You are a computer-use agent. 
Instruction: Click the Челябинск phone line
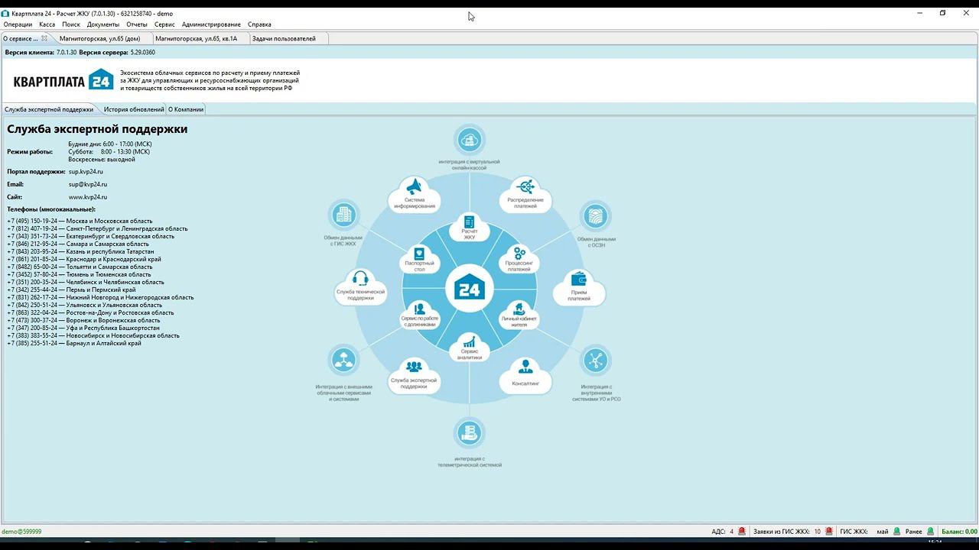click(x=86, y=282)
